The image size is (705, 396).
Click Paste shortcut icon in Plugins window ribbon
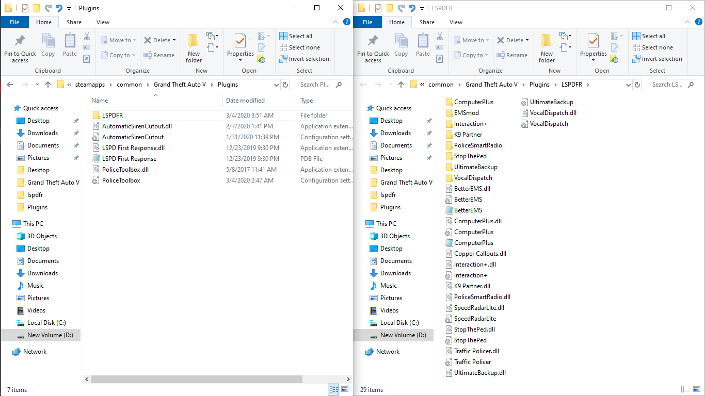[87, 59]
